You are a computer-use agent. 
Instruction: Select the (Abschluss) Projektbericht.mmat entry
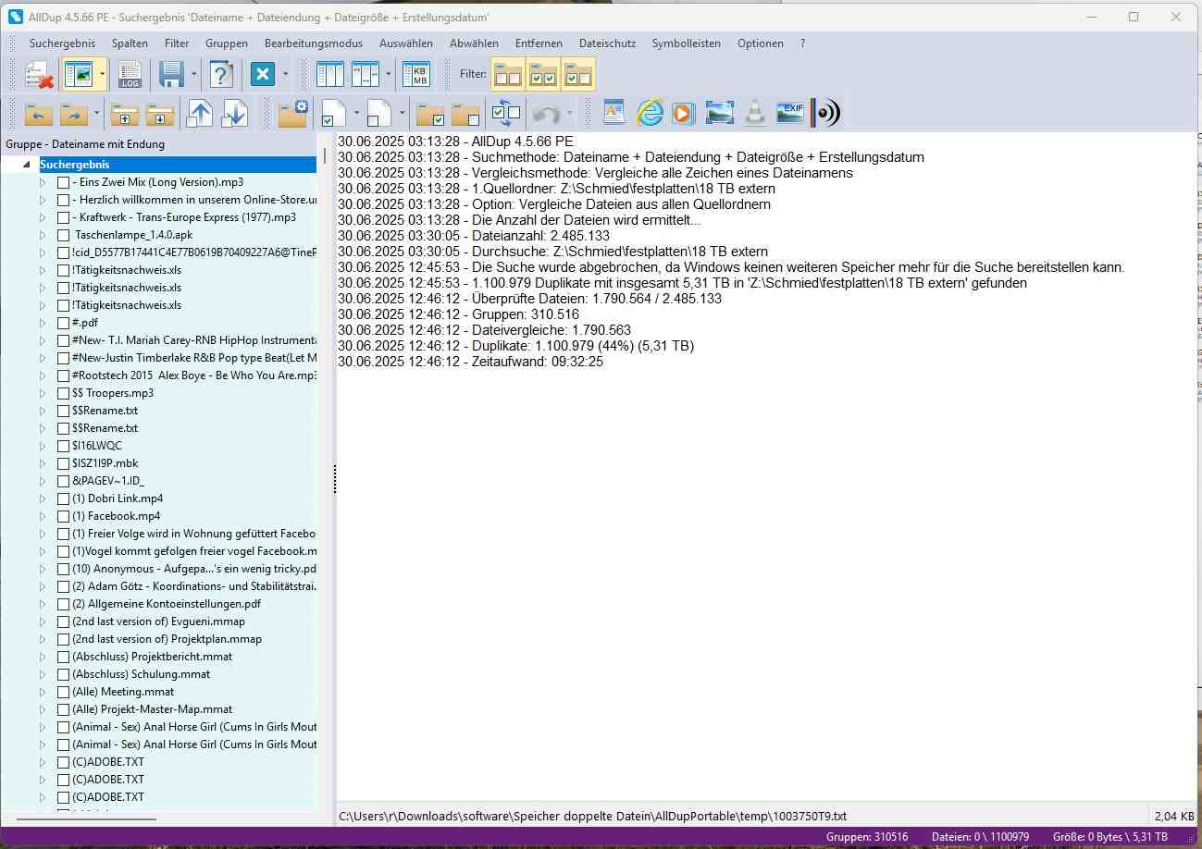coord(152,657)
